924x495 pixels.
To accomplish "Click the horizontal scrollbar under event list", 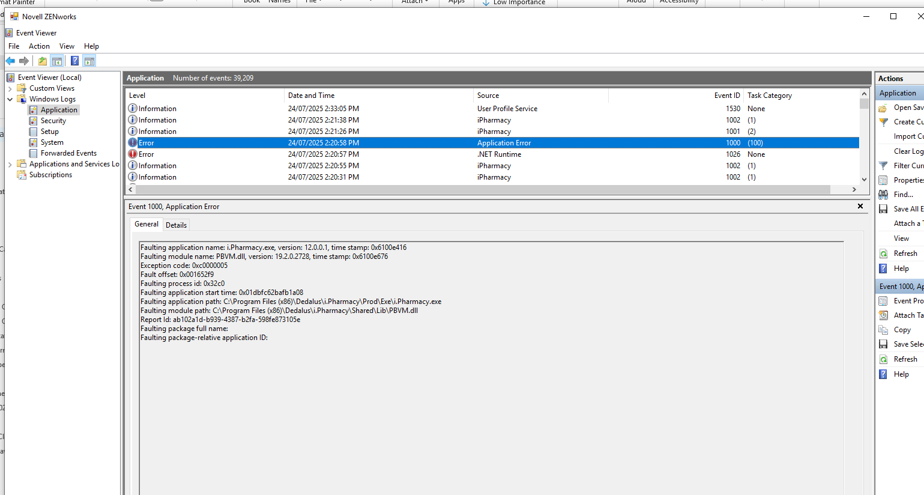I will coord(480,189).
